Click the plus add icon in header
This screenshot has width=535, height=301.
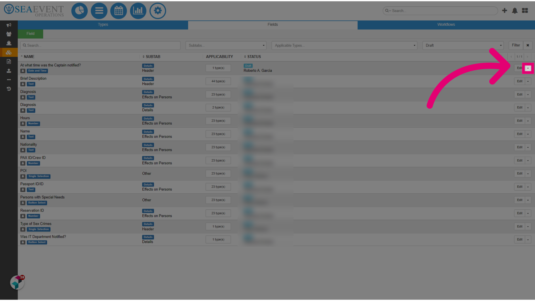click(505, 11)
